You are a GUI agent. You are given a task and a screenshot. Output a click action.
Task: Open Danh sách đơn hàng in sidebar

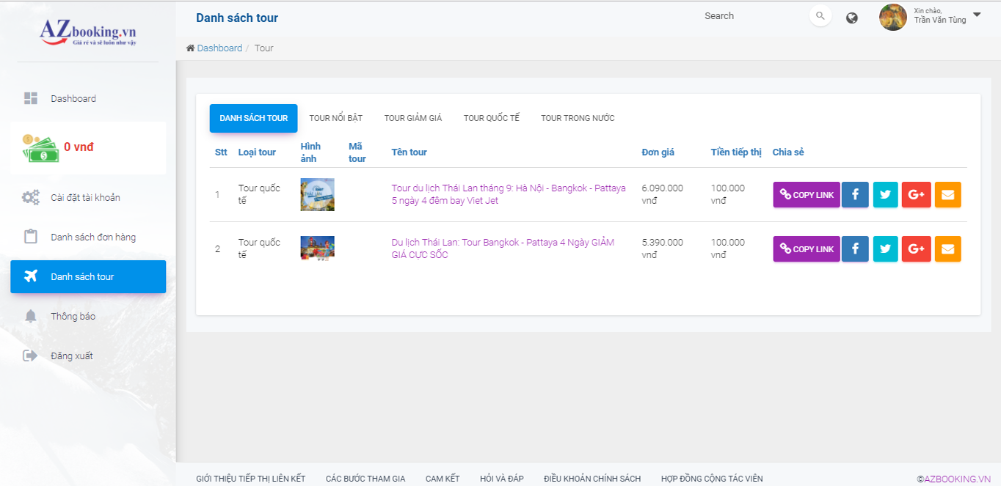coord(92,237)
